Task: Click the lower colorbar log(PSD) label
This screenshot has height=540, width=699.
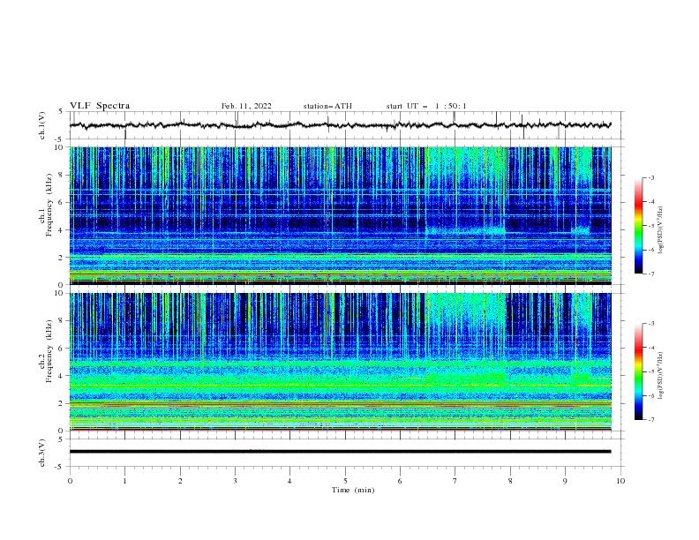Action: [x=661, y=375]
